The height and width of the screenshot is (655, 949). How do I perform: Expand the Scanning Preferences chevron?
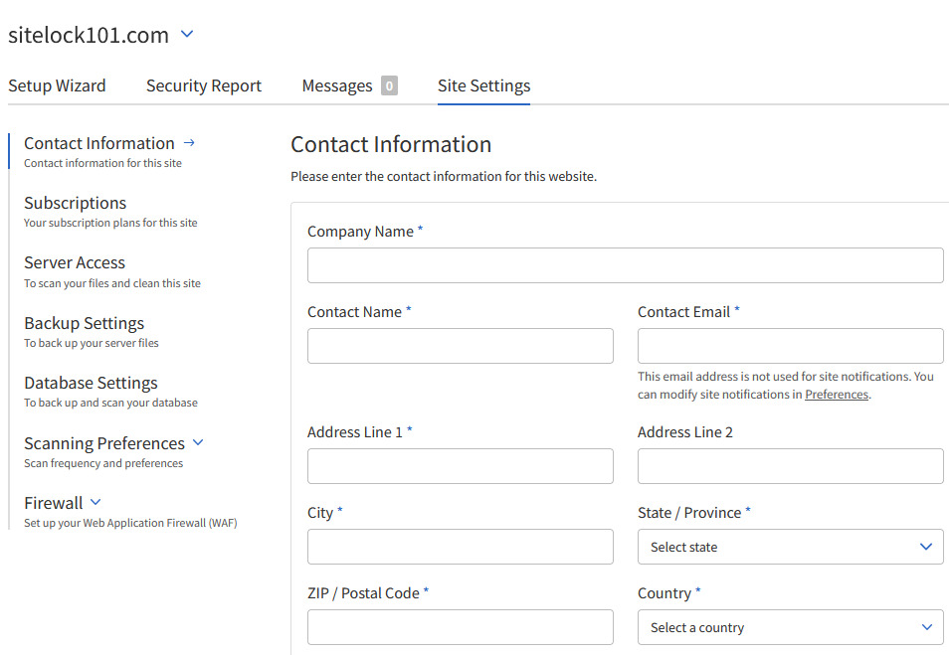click(x=197, y=442)
